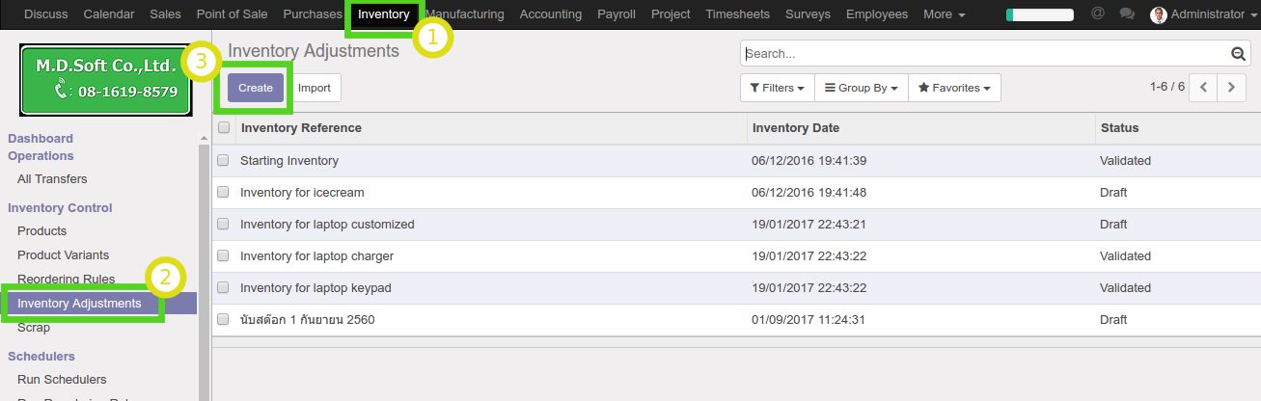
Task: Open the conversations chat bubble icon
Action: [x=1126, y=13]
